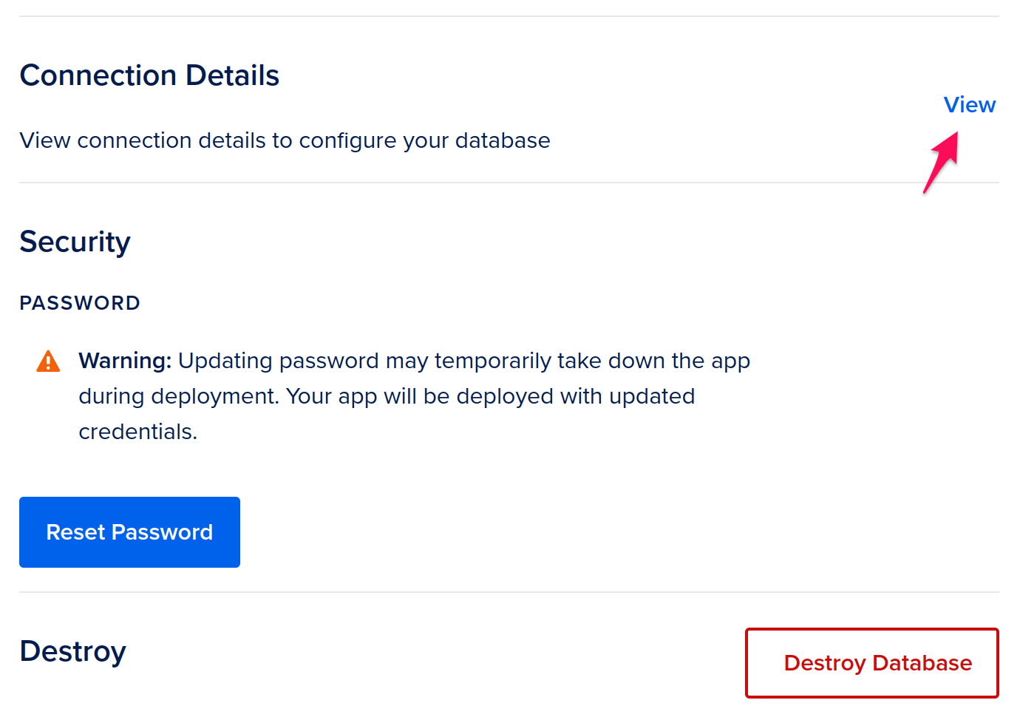Image resolution: width=1020 pixels, height=720 pixels.
Task: Click the Reset Password button
Action: click(129, 532)
